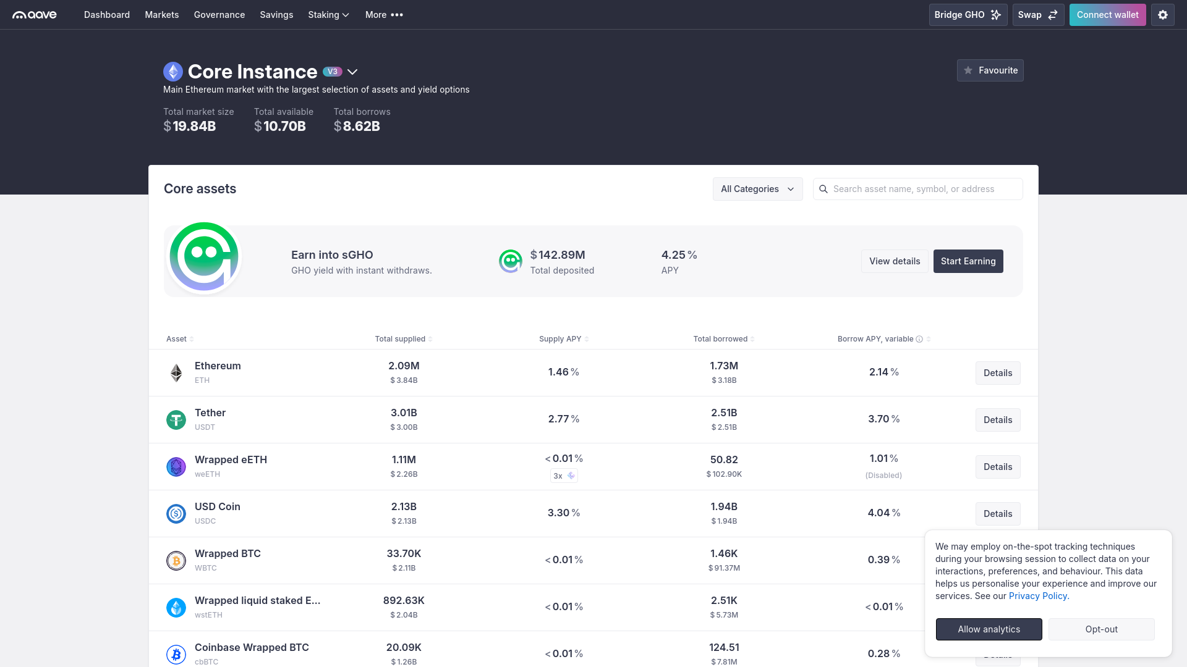This screenshot has height=667, width=1187.
Task: Click USD Coin total supplied 2.13B
Action: click(x=404, y=506)
